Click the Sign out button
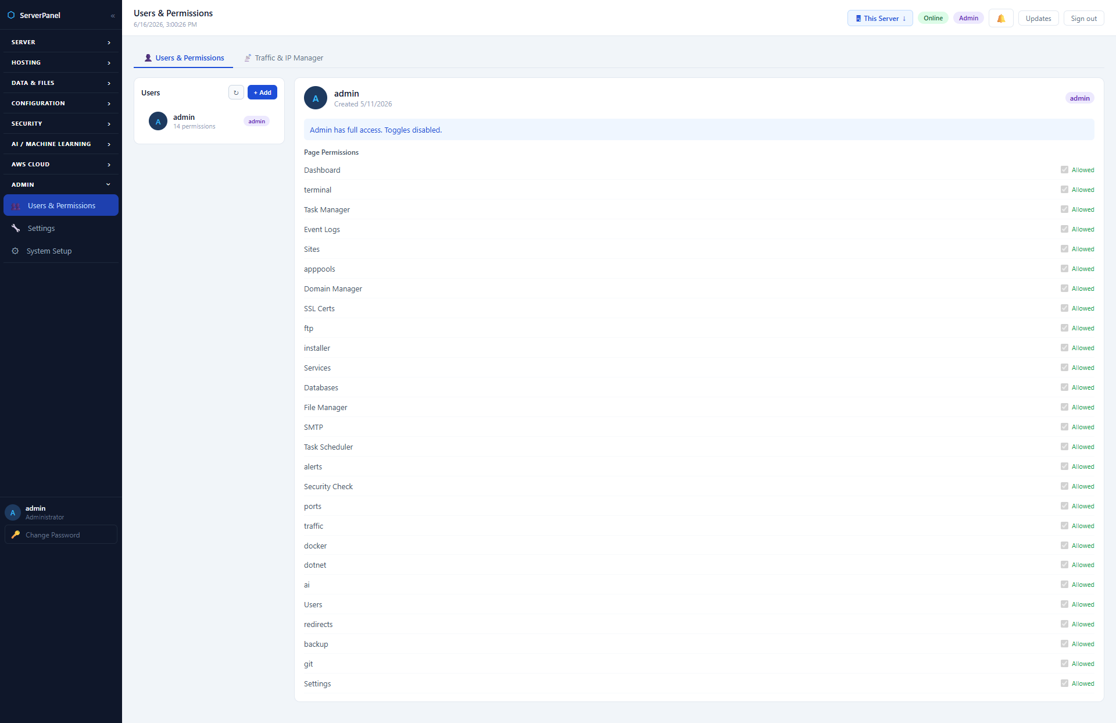 [1083, 19]
